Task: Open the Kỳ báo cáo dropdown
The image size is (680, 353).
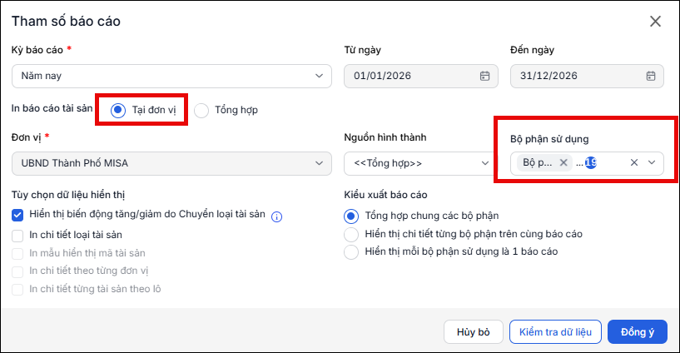Action: coord(171,76)
